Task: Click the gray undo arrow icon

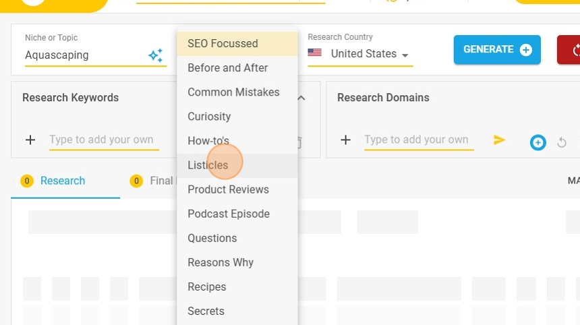Action: coord(562,142)
